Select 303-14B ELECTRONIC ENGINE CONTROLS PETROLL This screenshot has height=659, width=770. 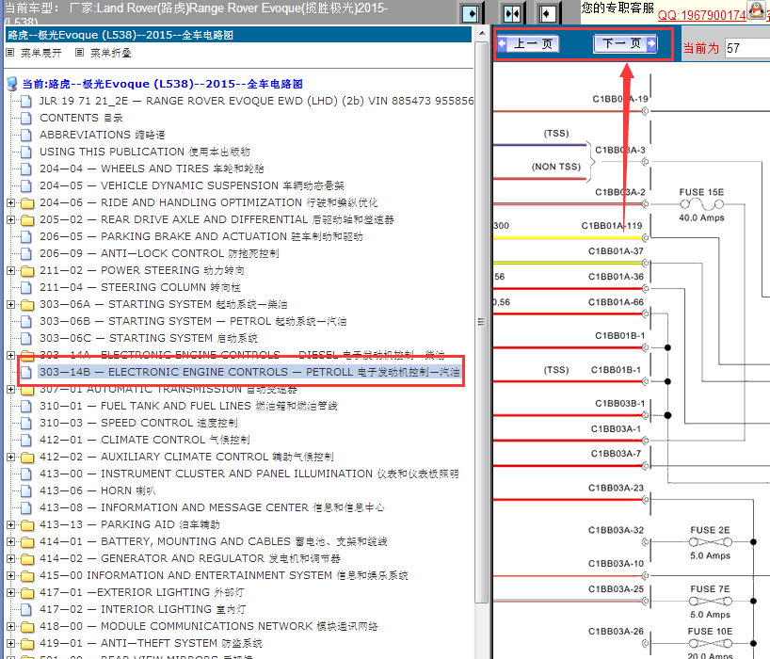click(249, 372)
